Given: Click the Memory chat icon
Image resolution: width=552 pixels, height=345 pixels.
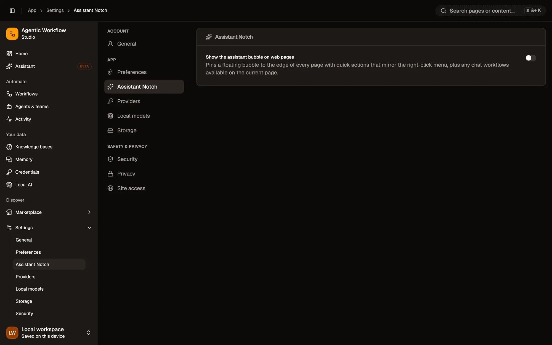Looking at the screenshot, I should click(x=9, y=160).
